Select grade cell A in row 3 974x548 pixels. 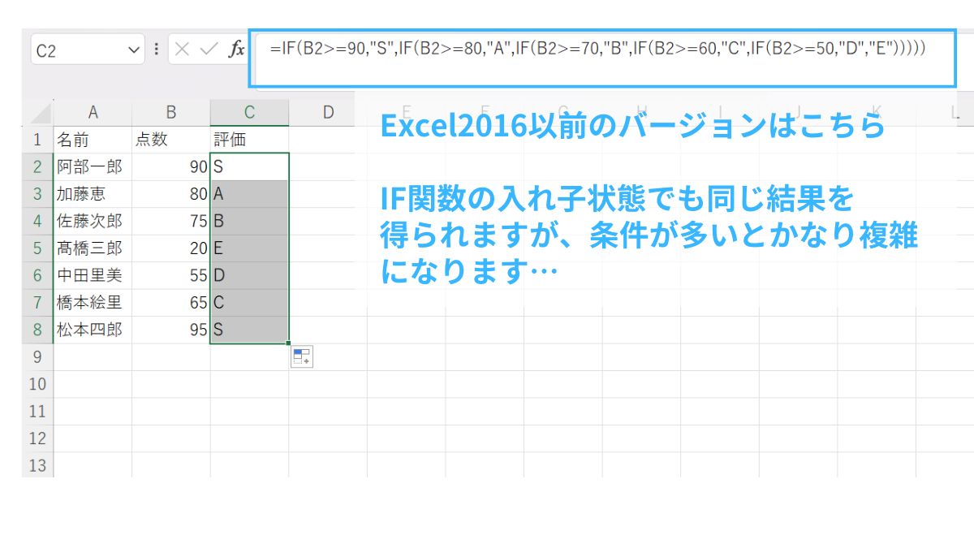coord(249,194)
